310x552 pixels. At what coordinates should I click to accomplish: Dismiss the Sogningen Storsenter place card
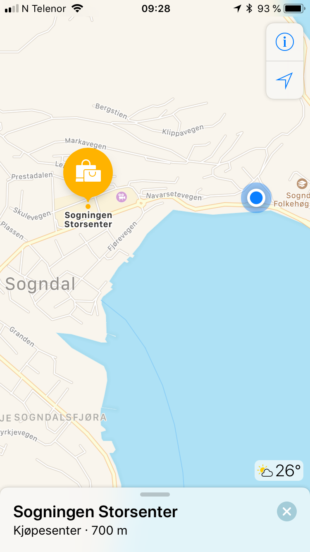point(287,511)
